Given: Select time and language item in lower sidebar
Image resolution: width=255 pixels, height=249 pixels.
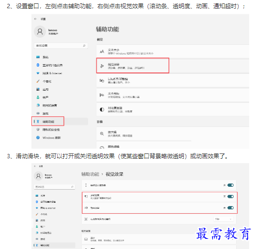Looking at the screenshot, I should point(54,233).
